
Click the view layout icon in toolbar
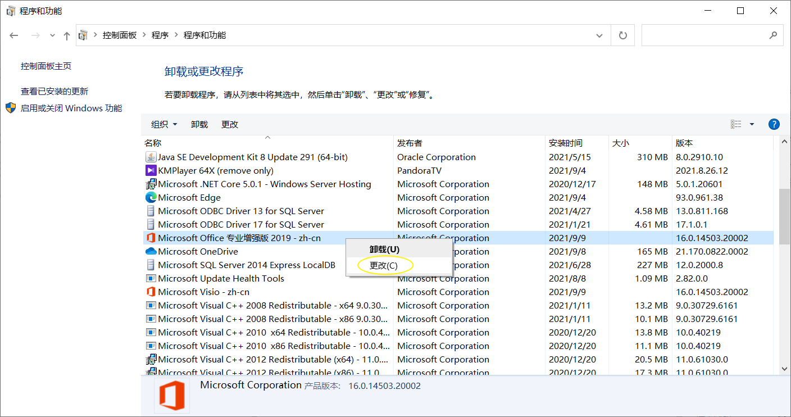pos(736,124)
